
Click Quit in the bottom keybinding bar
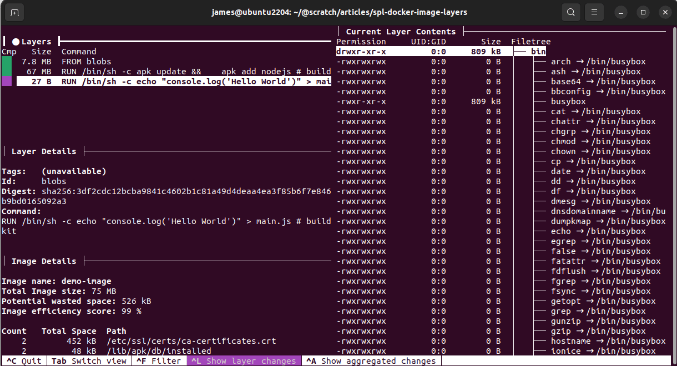tap(23, 360)
